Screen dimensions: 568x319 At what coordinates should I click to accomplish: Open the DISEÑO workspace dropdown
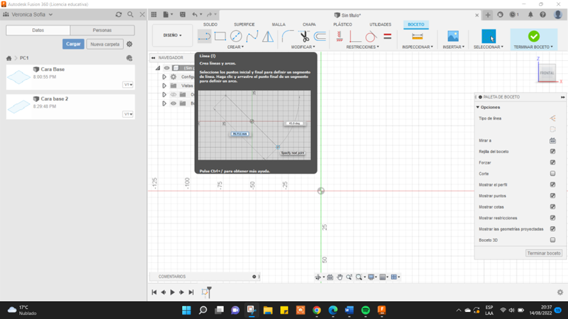pyautogui.click(x=172, y=35)
